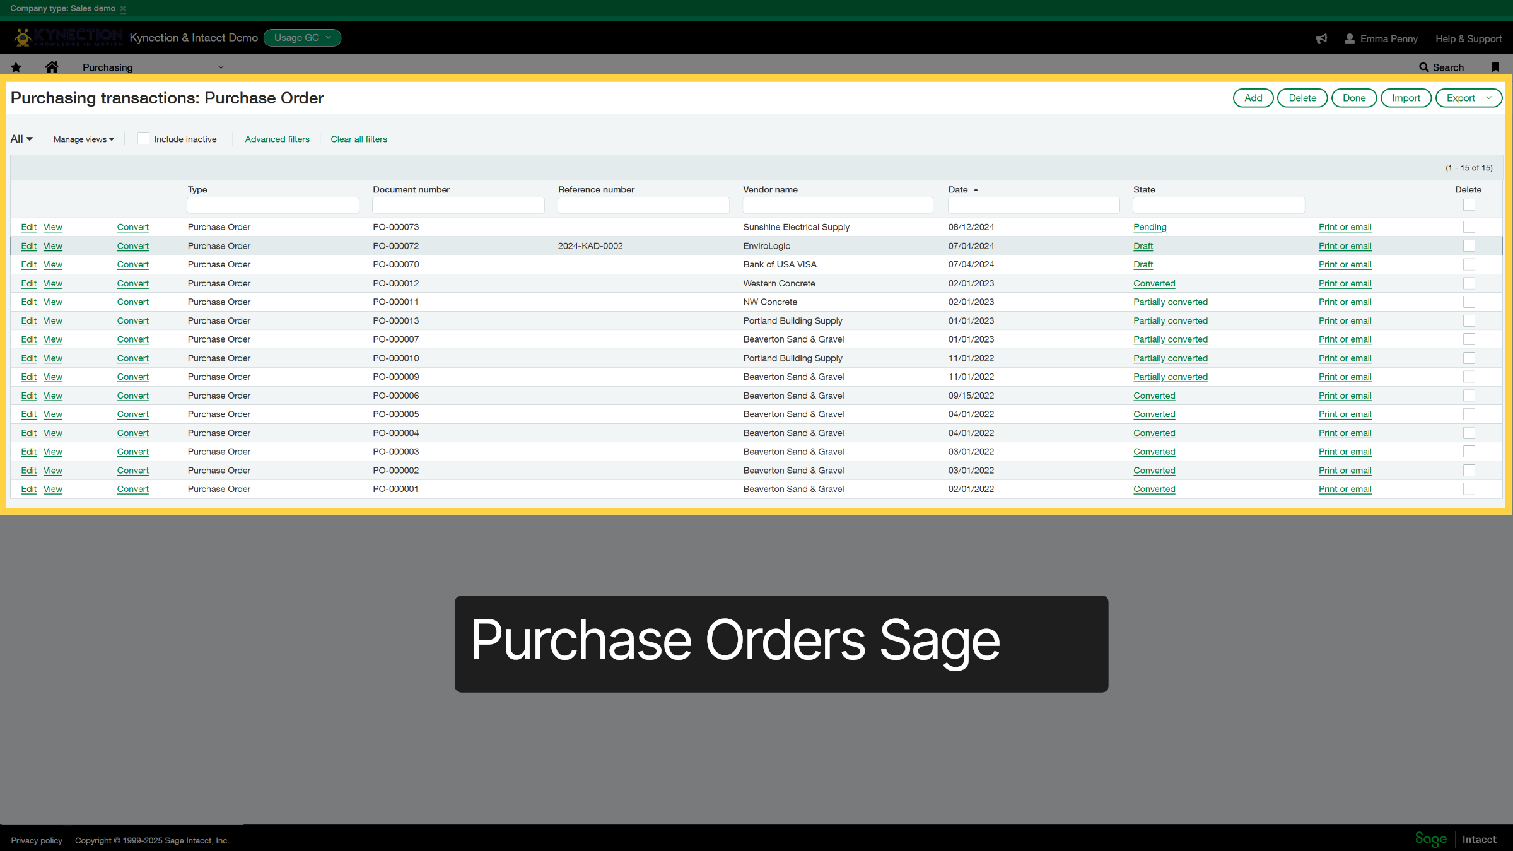
Task: Print or email PO-000001
Action: (1345, 489)
